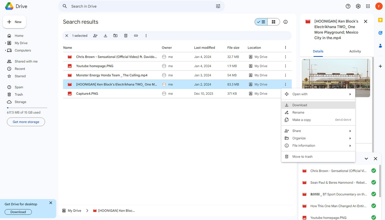Collapse the uploads panel with chevron
The width and height of the screenshot is (385, 220).
366,159
